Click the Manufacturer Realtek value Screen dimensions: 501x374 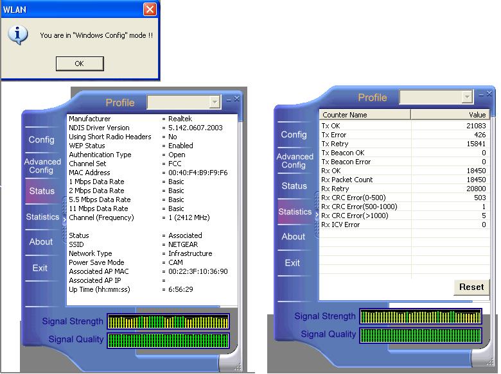coord(180,119)
